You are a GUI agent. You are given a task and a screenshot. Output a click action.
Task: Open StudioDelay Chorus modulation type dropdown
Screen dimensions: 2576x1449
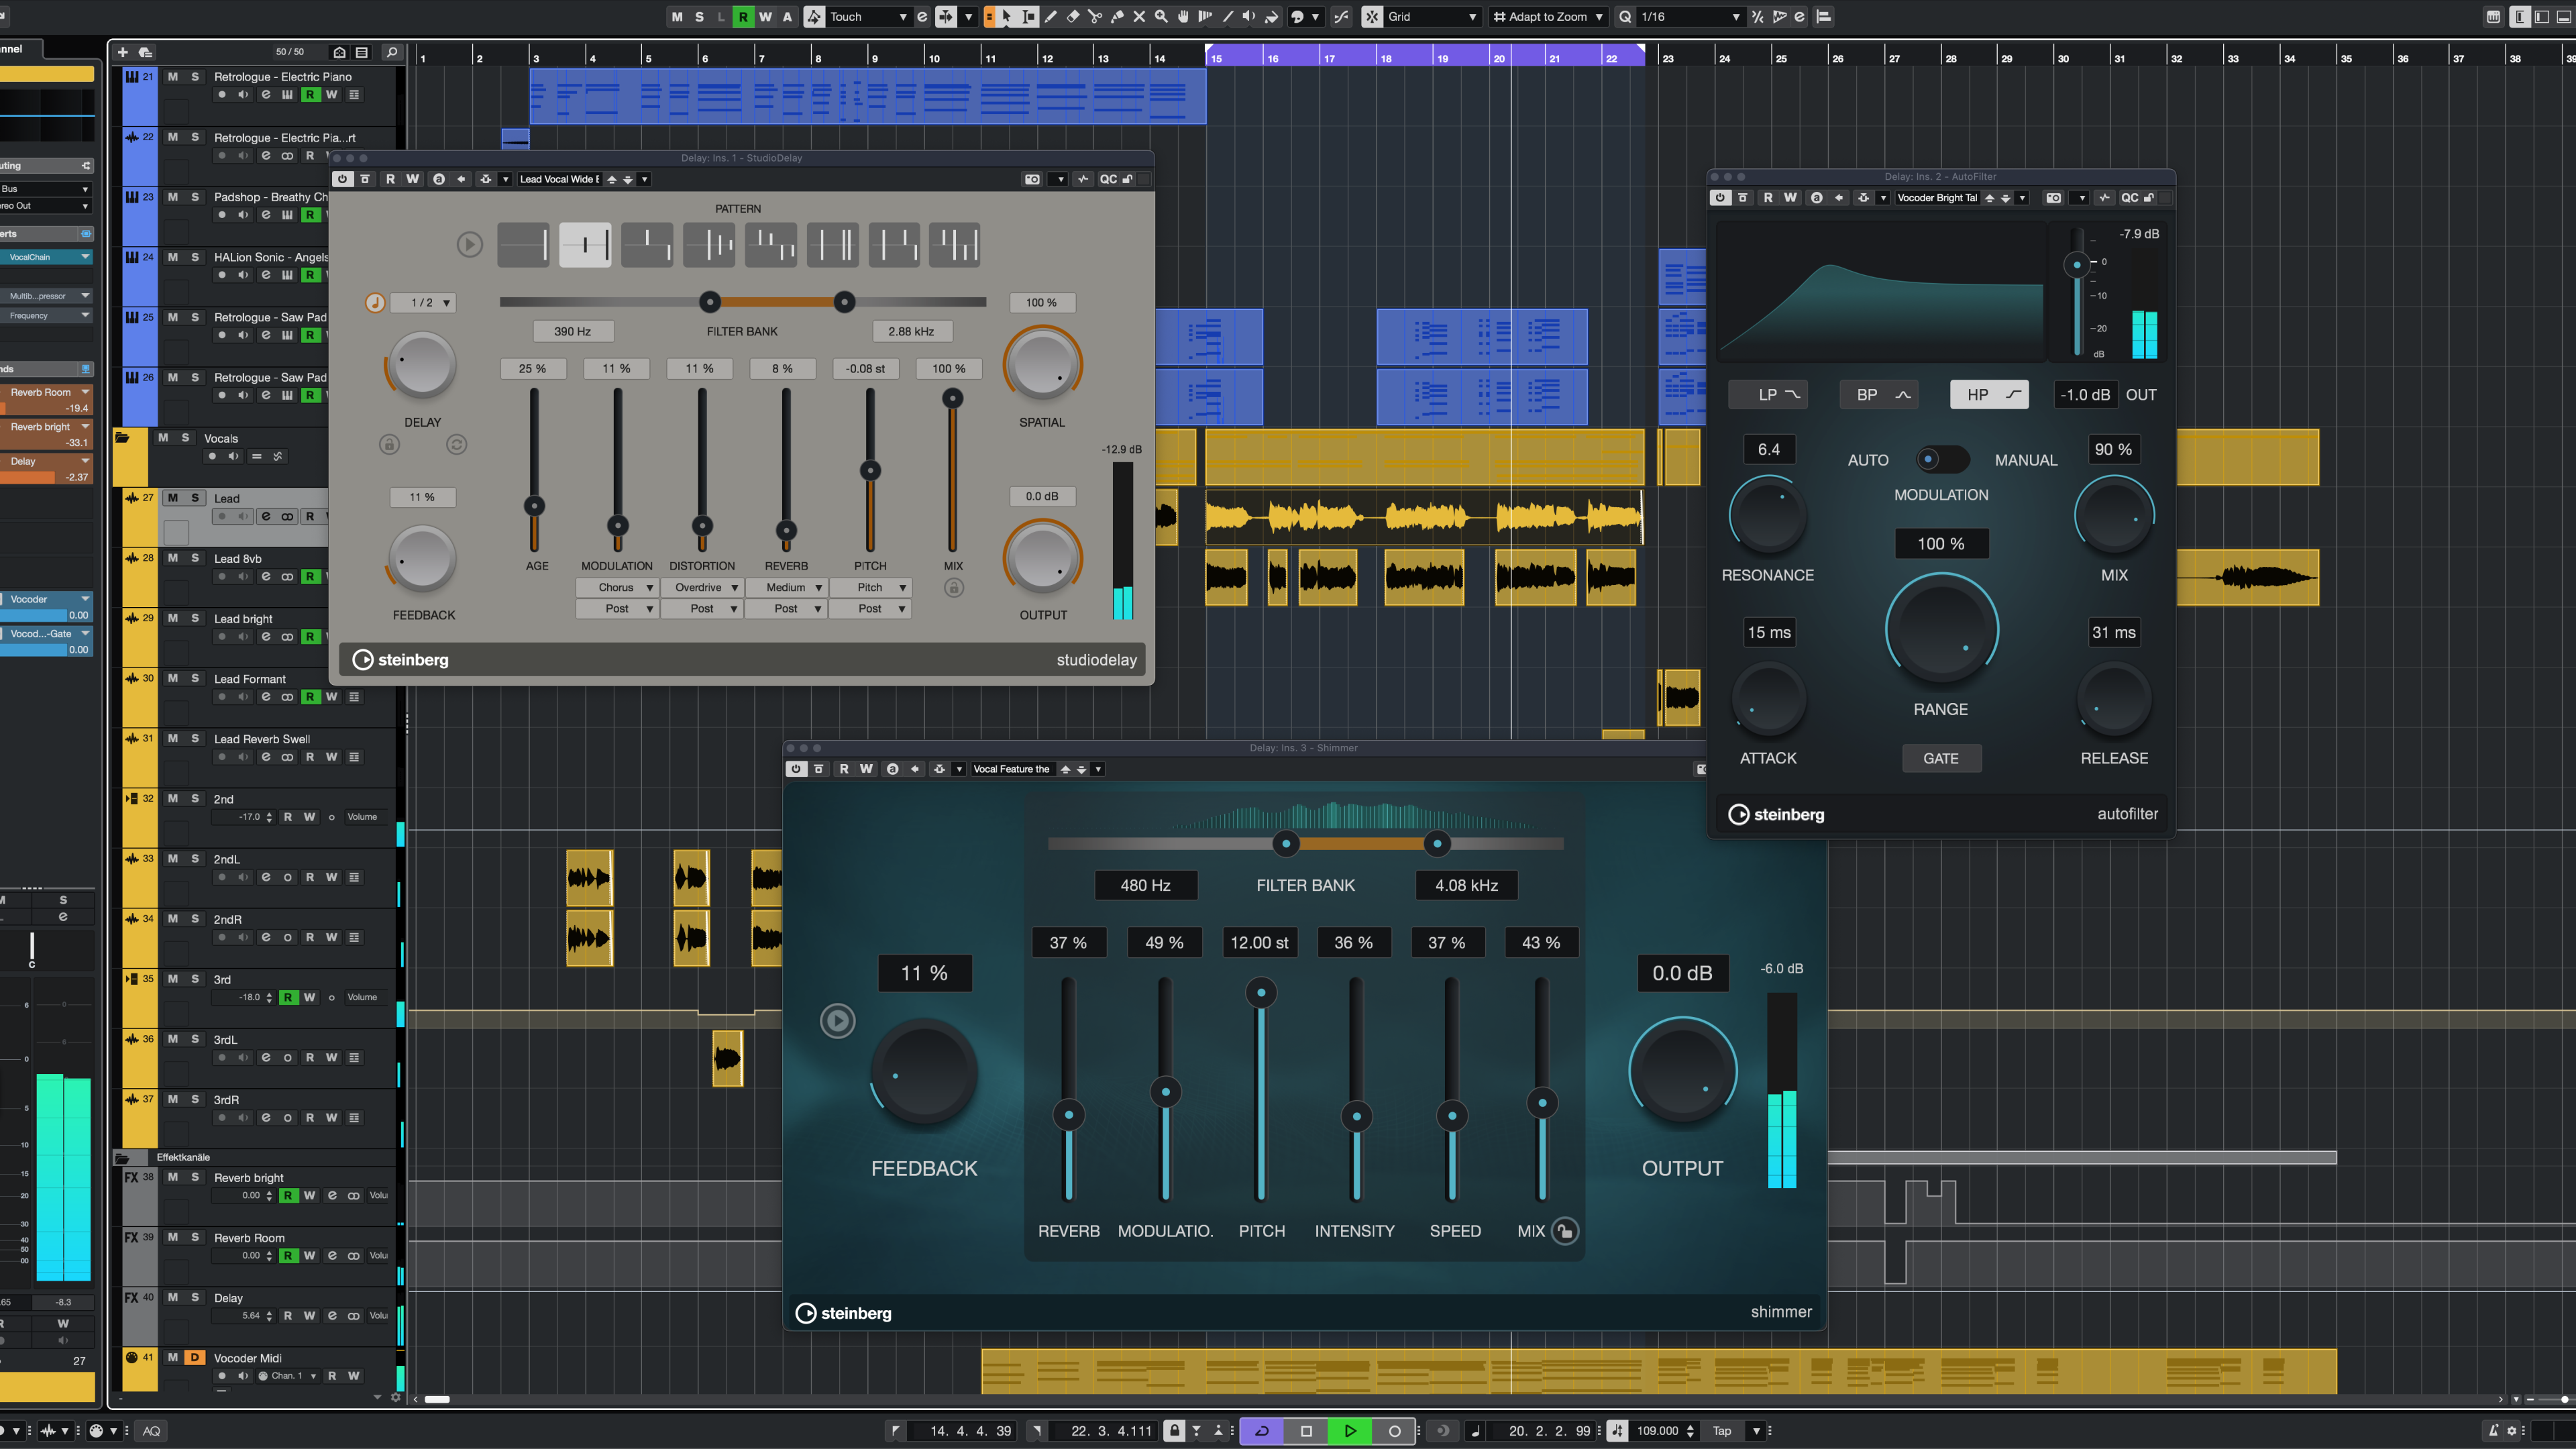coord(617,587)
